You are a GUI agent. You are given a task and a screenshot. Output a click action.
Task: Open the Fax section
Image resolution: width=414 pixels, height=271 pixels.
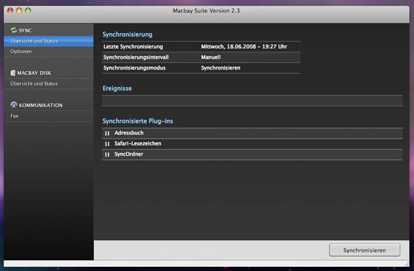(x=49, y=116)
